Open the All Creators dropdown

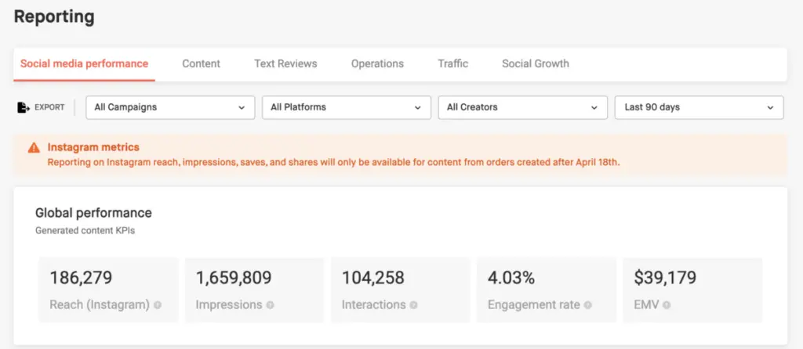tap(522, 107)
